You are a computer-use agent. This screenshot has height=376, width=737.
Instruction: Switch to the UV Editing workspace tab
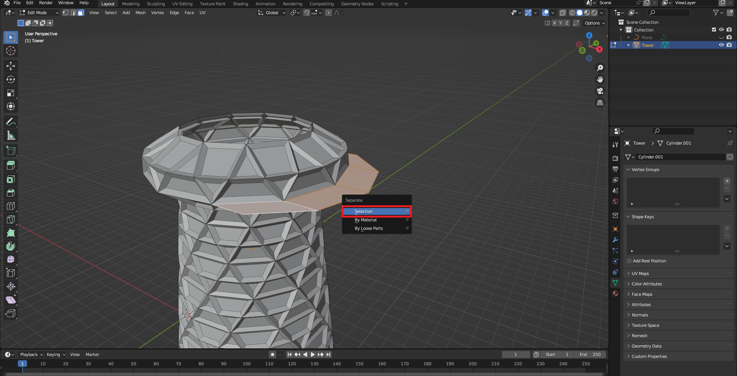point(182,4)
